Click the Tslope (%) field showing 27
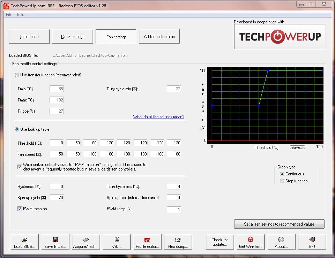335x258 pixels. point(57,111)
